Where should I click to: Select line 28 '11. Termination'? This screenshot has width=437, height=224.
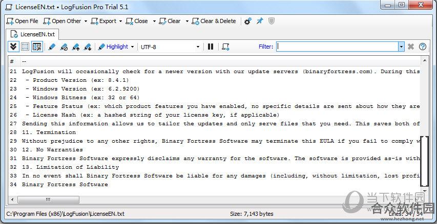pos(215,132)
